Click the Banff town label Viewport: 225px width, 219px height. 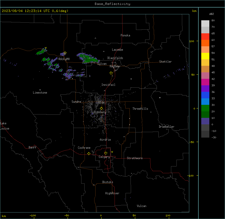[32, 147]
